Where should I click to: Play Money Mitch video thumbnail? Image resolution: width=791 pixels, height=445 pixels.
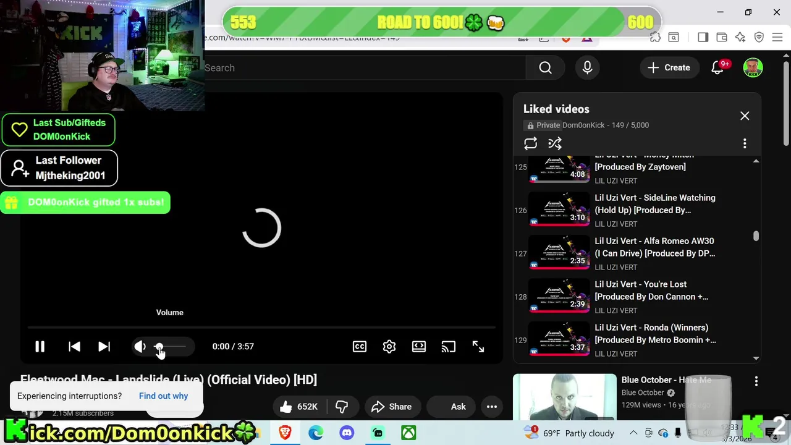(x=559, y=169)
